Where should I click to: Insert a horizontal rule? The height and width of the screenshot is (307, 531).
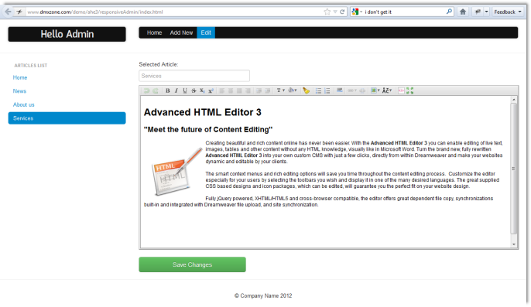340,90
